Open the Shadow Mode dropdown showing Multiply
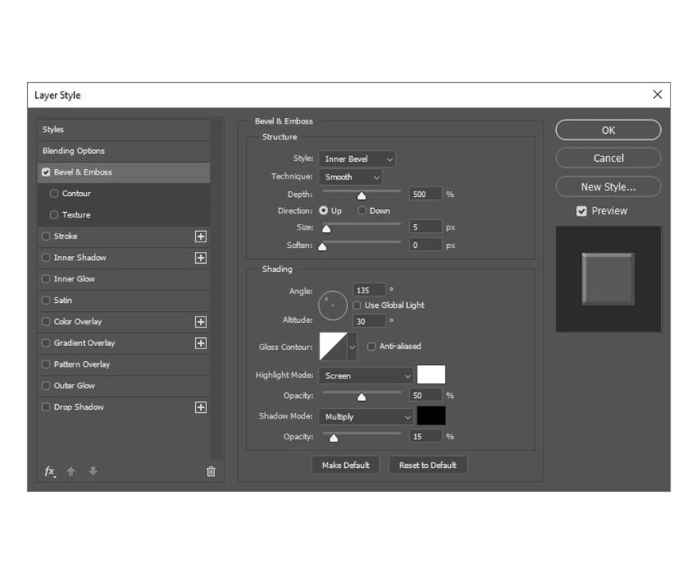The image size is (697, 574). 366,417
